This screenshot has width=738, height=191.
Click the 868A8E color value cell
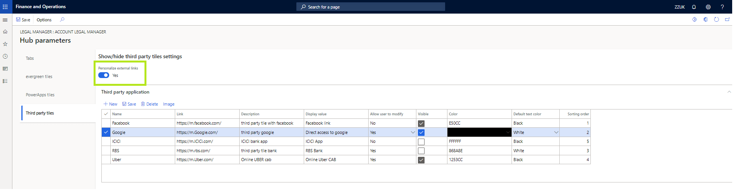coord(479,151)
